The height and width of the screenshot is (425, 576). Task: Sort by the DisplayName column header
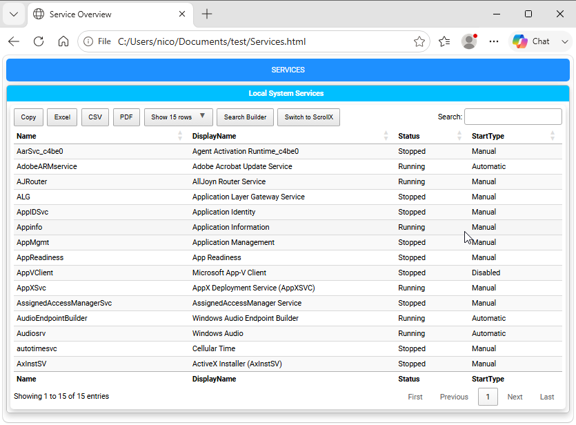click(290, 136)
